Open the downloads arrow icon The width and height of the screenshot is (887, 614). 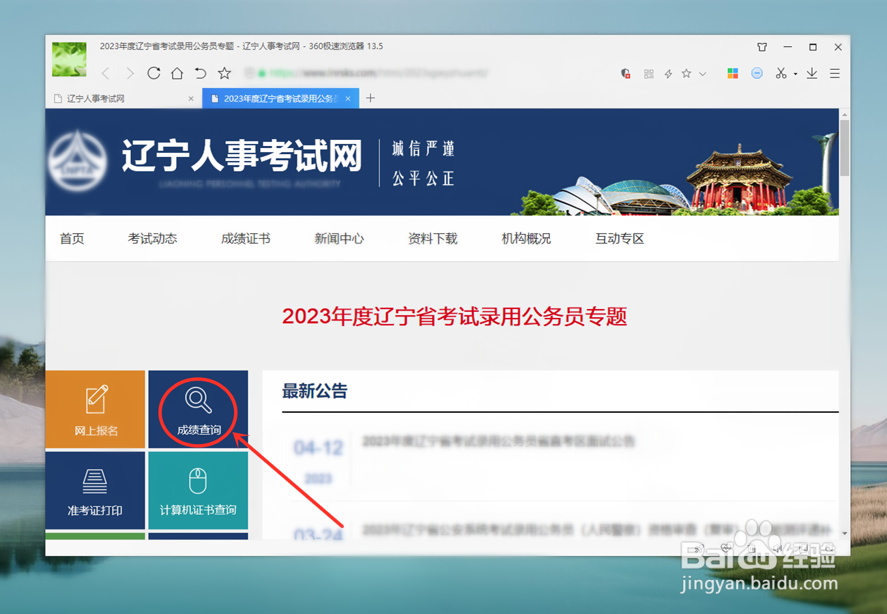coord(812,74)
